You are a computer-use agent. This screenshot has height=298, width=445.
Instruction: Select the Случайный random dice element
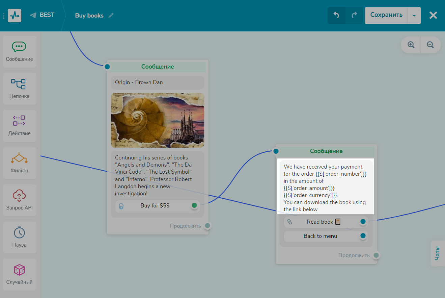coord(19,275)
